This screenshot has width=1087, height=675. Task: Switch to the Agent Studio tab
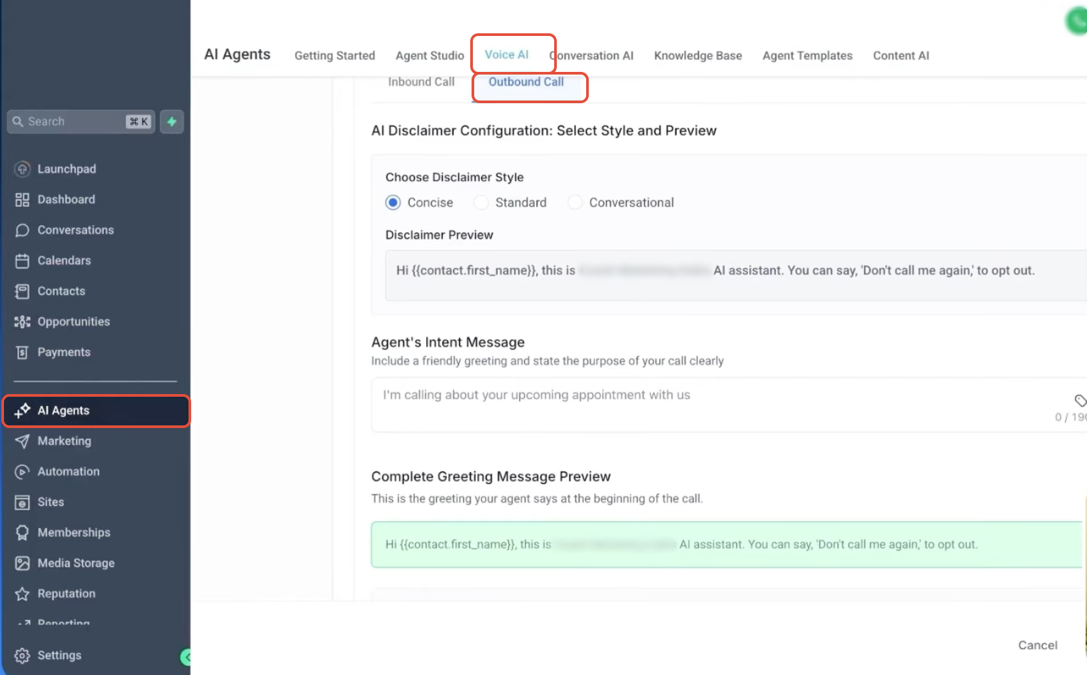[430, 56]
